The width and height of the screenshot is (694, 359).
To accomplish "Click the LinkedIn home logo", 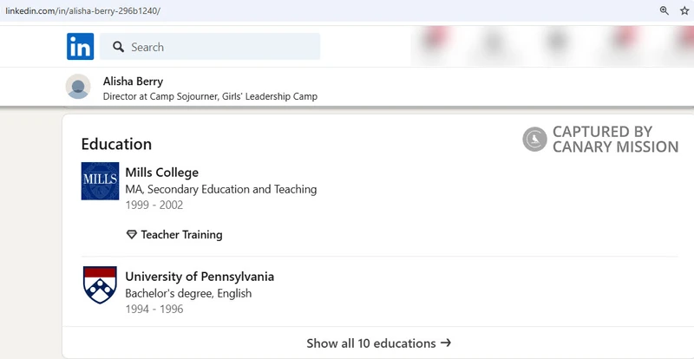I will pos(80,46).
